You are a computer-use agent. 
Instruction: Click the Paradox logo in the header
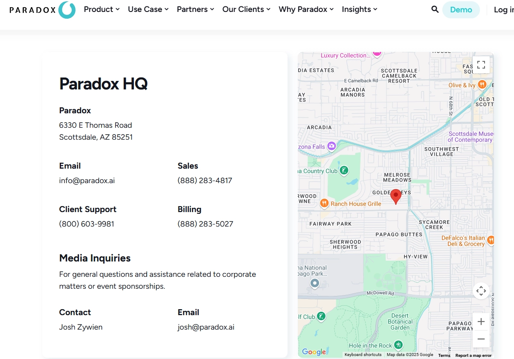pos(42,10)
